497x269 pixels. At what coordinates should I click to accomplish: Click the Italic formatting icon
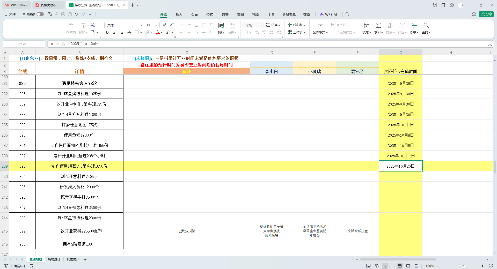coord(114,32)
